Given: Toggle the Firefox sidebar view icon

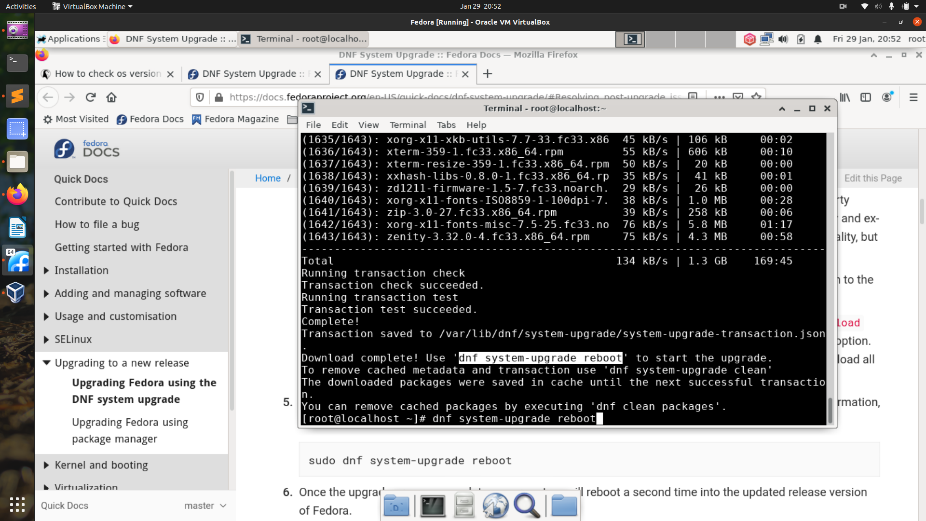Looking at the screenshot, I should click(866, 97).
